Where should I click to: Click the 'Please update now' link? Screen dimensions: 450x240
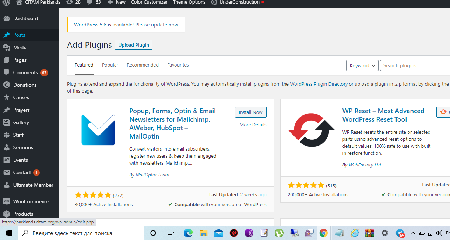click(x=157, y=25)
